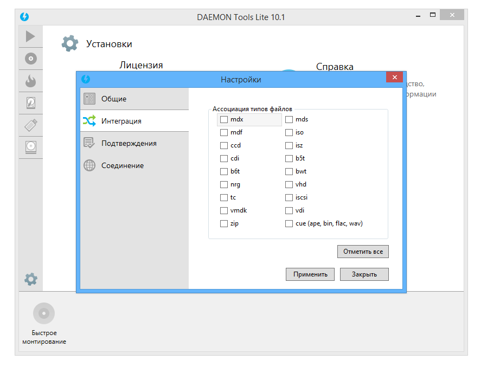
Task: Open the Общие settings tab
Action: (x=134, y=99)
